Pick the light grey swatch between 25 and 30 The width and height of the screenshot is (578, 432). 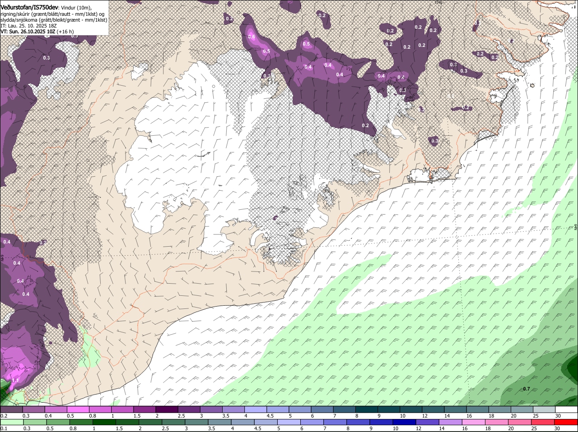[x=544, y=409]
